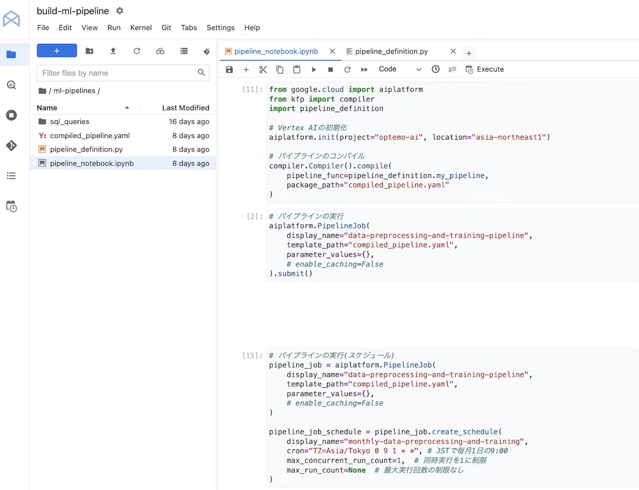The image size is (639, 490).
Task: Restart the kernel
Action: pyautogui.click(x=348, y=69)
